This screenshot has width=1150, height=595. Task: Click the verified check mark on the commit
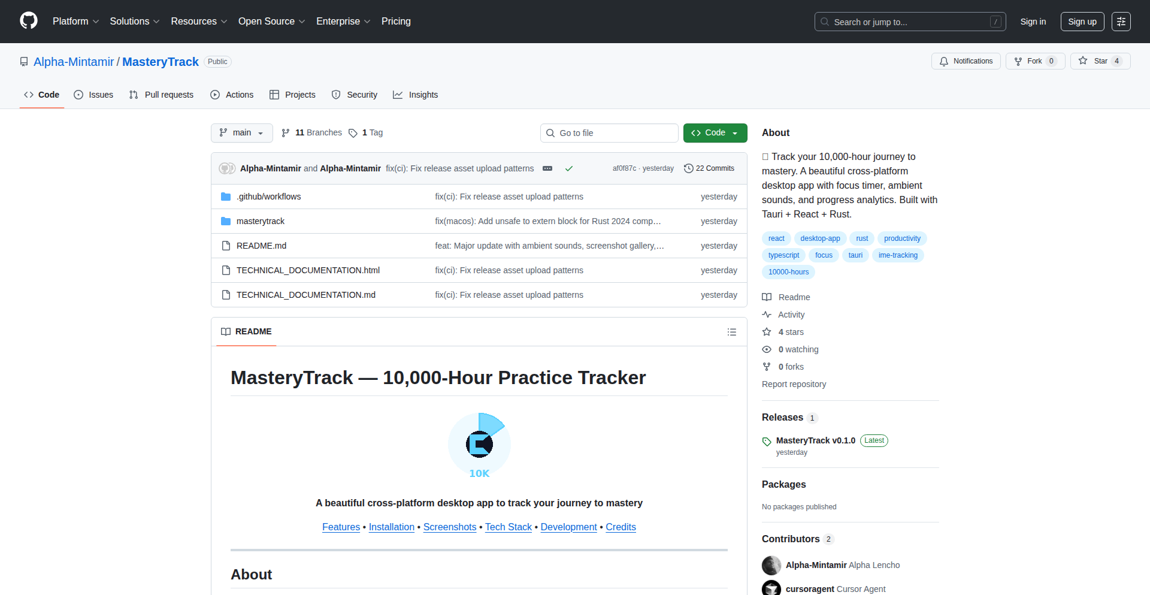click(568, 168)
